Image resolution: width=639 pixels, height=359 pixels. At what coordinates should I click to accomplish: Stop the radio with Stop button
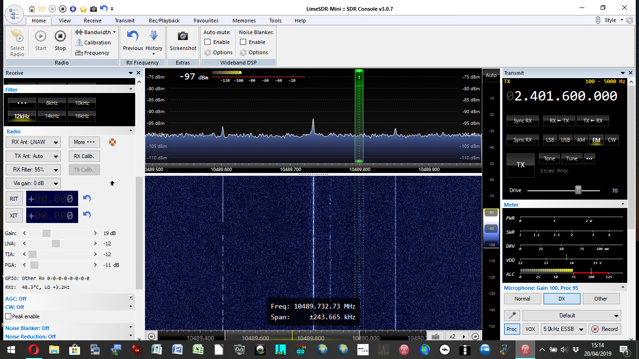click(60, 41)
